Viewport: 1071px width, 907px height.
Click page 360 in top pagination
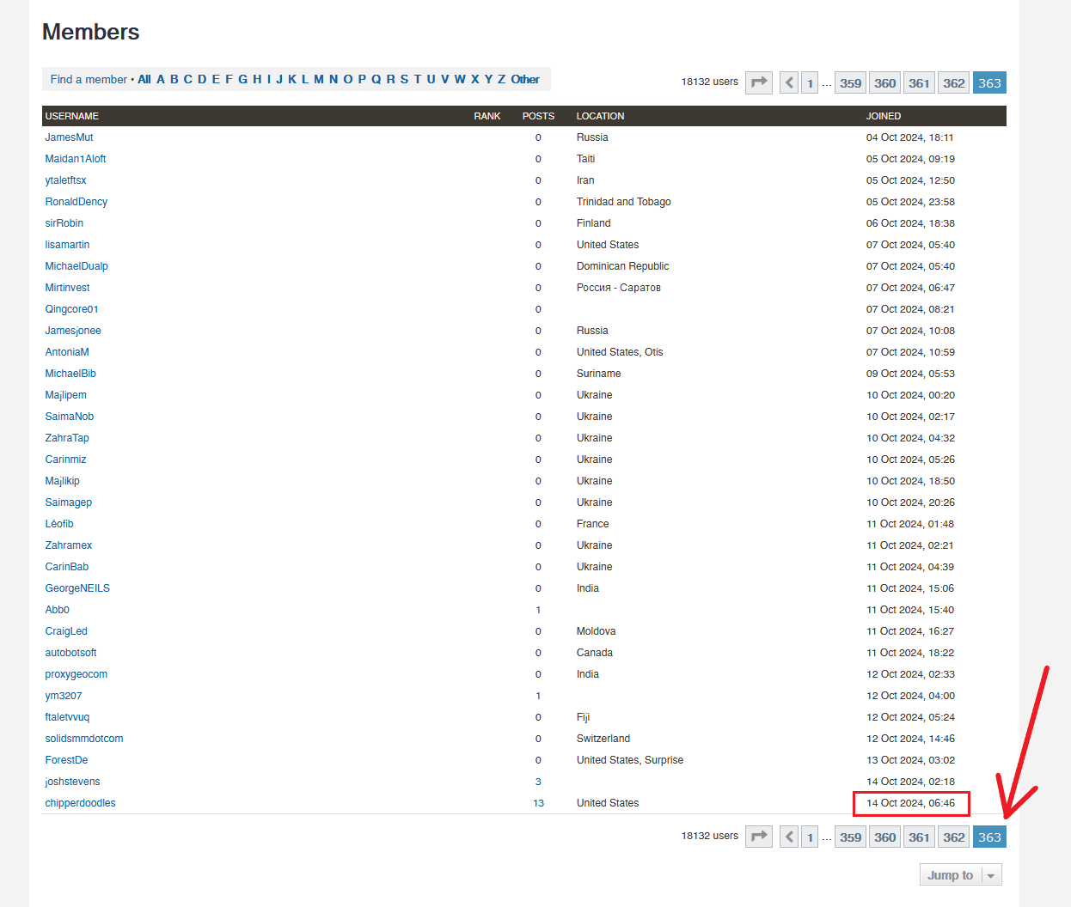pos(884,82)
